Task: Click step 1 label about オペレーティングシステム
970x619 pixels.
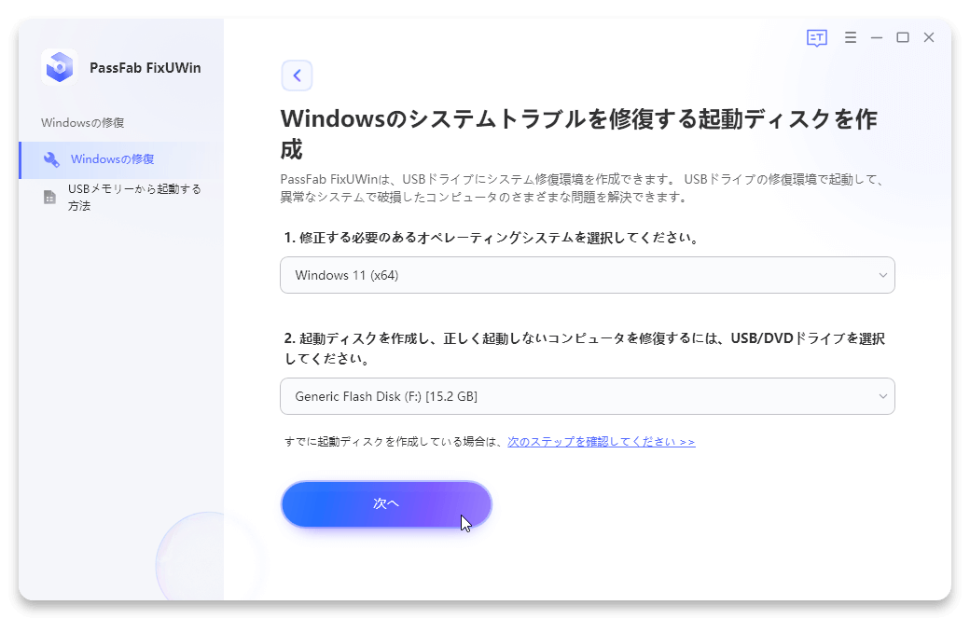Action: click(492, 238)
